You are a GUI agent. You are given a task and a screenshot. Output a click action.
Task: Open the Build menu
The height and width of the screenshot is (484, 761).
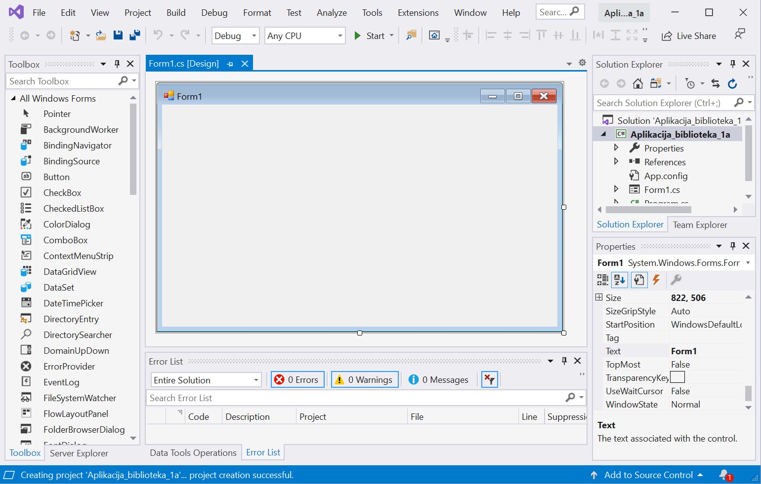pos(176,13)
